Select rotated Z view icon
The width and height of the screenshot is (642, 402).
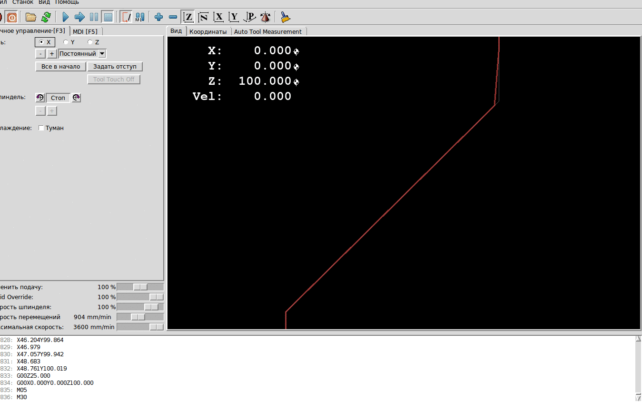[203, 17]
